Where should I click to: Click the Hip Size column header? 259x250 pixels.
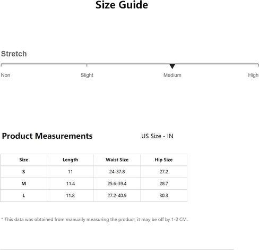pos(163,160)
